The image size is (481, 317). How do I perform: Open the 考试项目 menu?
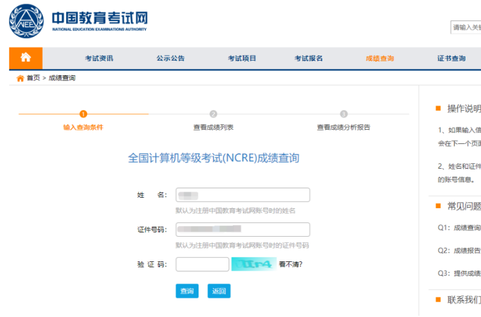tap(242, 58)
